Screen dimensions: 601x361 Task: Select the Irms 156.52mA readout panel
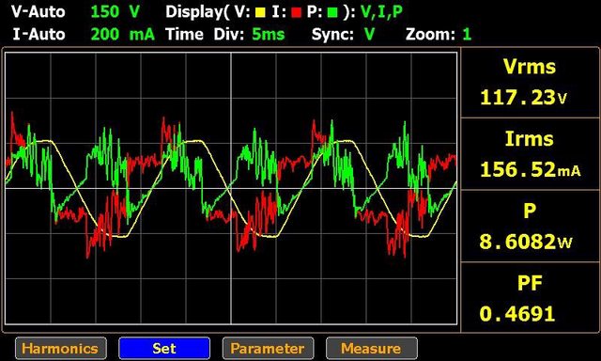(530, 154)
